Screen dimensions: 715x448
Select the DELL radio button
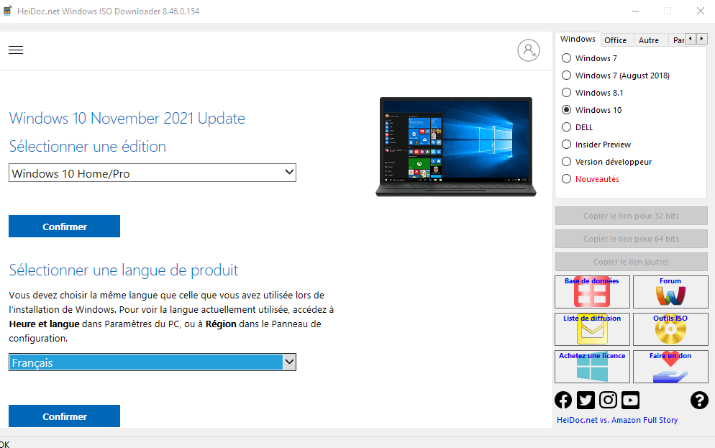[x=566, y=127]
